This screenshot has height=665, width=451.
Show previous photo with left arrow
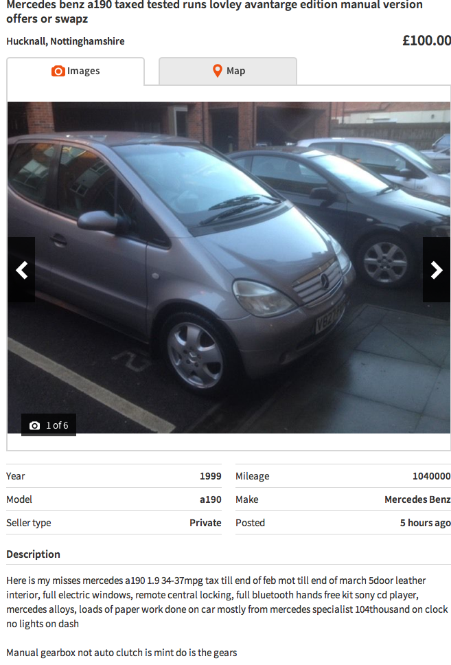[21, 270]
